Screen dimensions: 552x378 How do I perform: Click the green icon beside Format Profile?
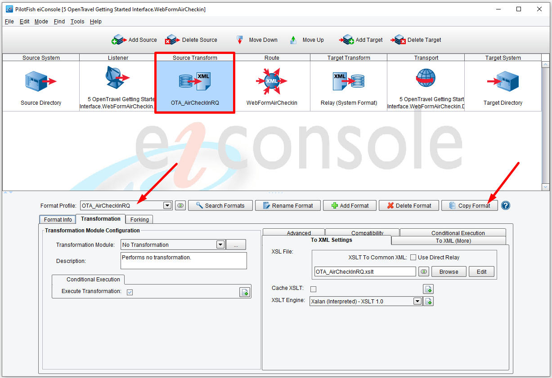point(180,205)
